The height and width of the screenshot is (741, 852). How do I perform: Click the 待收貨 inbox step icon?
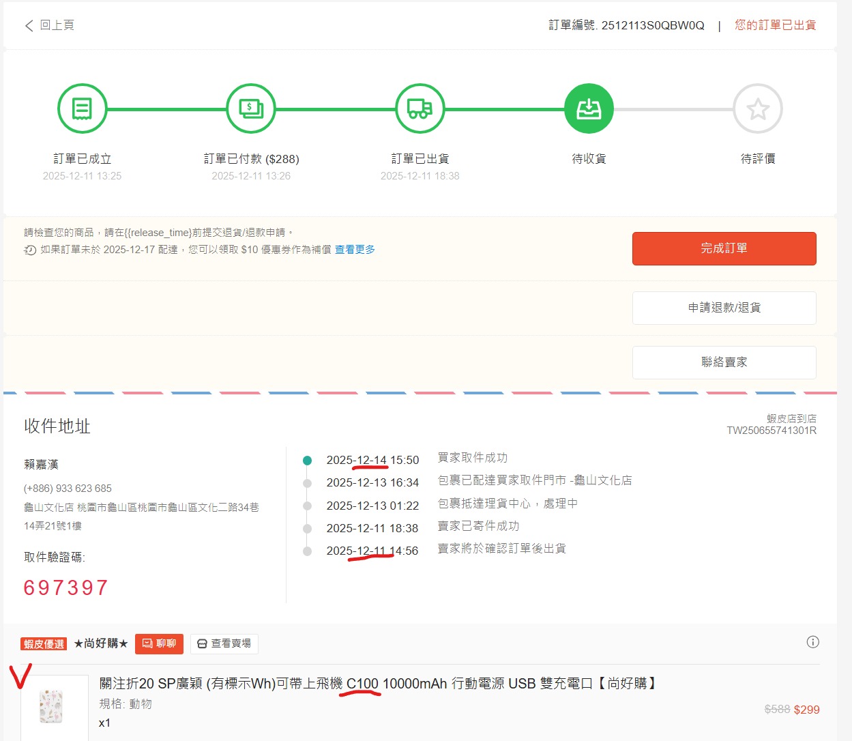(x=589, y=109)
